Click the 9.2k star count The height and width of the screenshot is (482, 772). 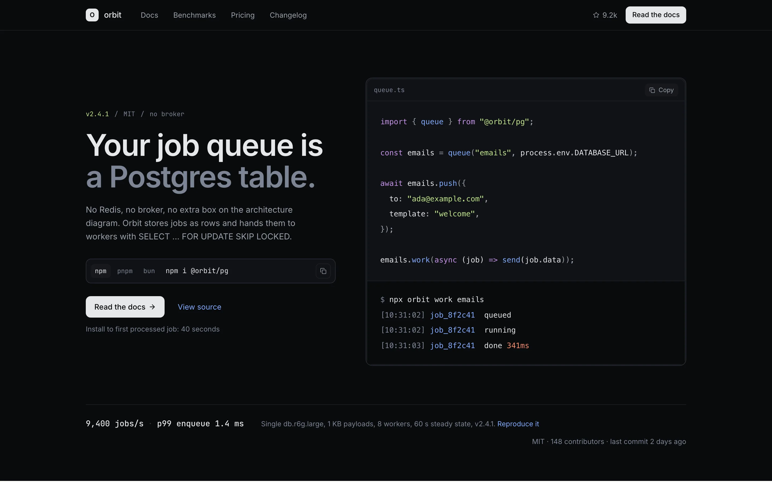pyautogui.click(x=610, y=15)
